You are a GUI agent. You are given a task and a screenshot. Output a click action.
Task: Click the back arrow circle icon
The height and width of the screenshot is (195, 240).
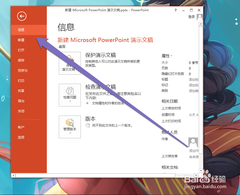[x=22, y=16]
